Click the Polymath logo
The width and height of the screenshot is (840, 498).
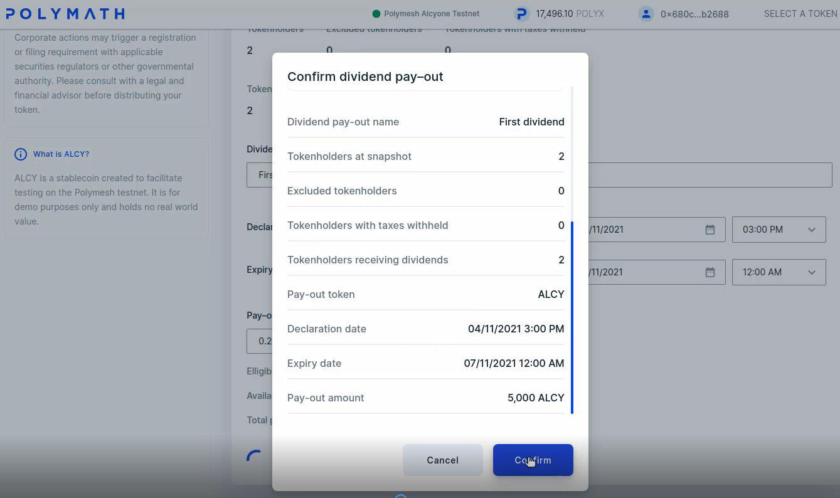pos(65,13)
